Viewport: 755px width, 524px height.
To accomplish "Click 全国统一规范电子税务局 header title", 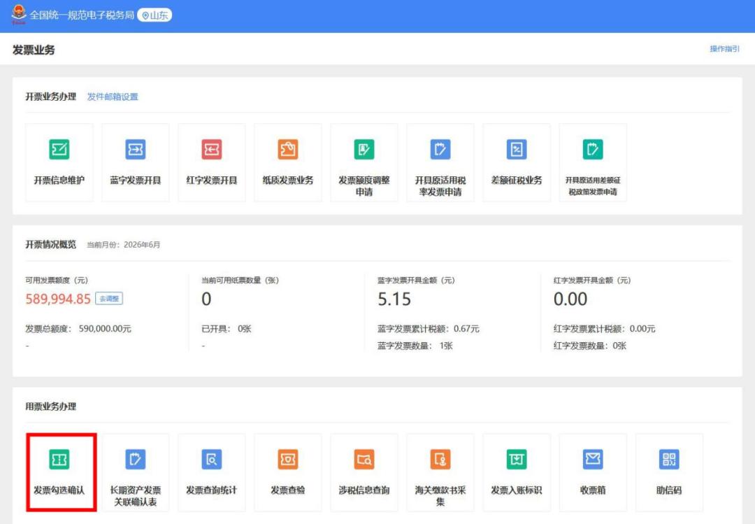I will coord(82,15).
